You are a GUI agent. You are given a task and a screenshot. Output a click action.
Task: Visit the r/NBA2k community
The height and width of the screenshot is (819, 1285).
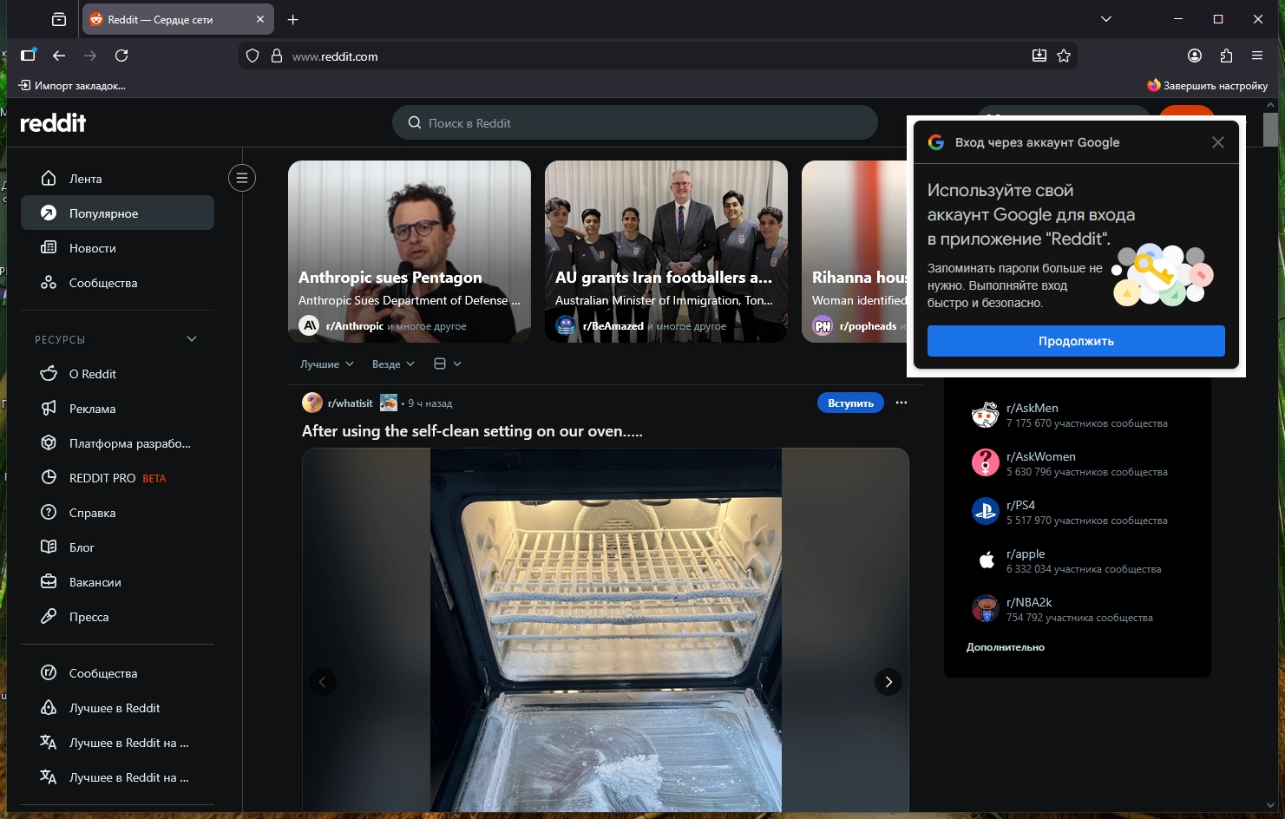tap(1078, 609)
